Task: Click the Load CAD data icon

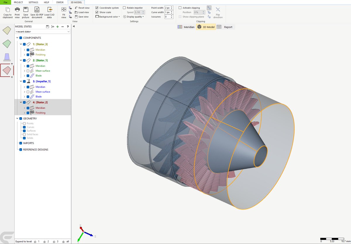Action: (x=49, y=9)
